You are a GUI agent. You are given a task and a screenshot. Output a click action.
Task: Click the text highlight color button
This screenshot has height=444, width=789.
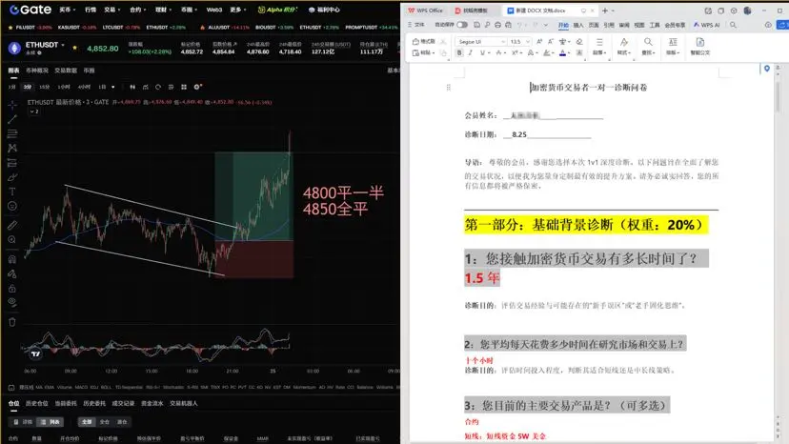pyautogui.click(x=546, y=52)
